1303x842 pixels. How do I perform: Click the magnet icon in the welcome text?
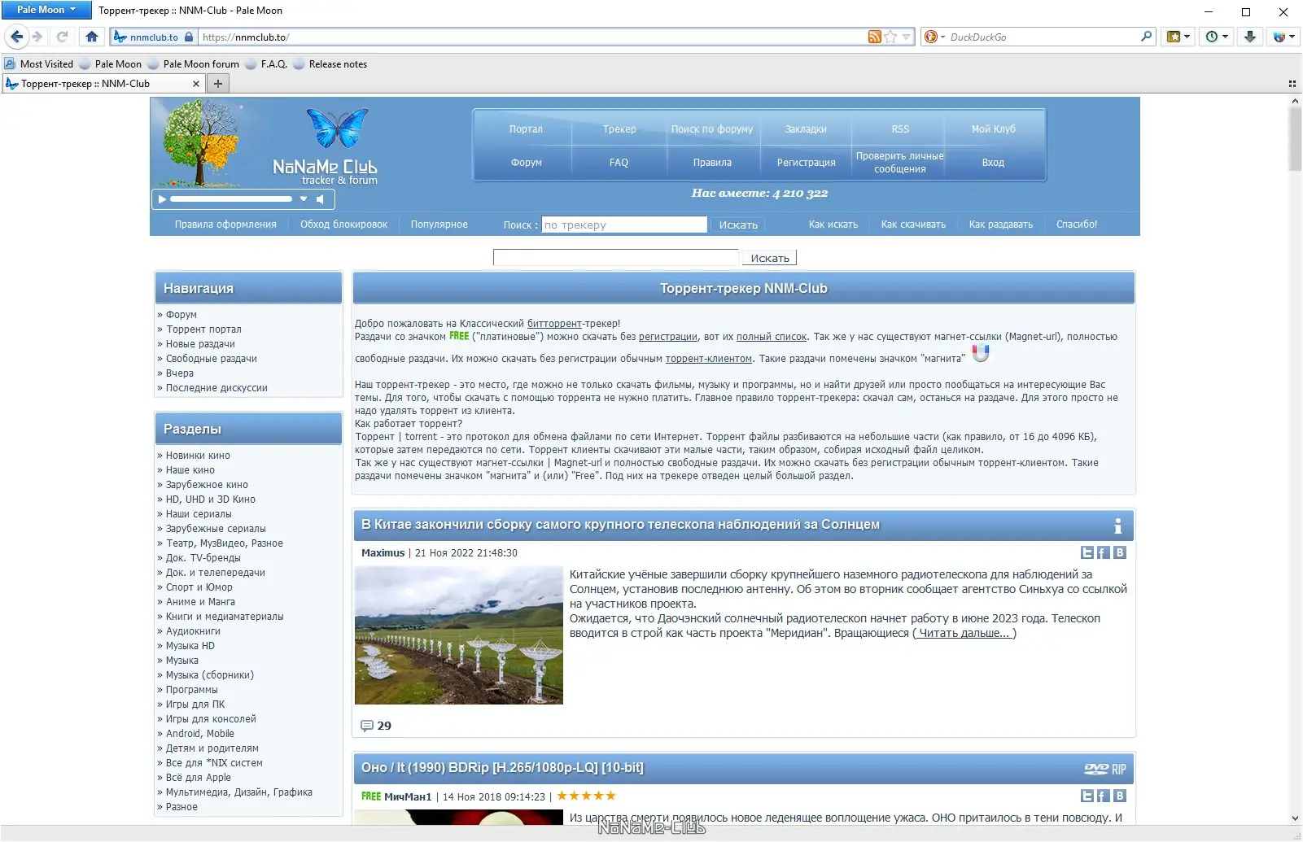coord(981,353)
